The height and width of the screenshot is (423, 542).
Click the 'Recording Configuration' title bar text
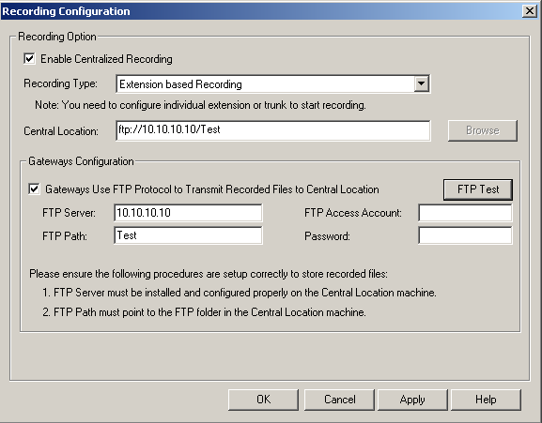pyautogui.click(x=66, y=11)
